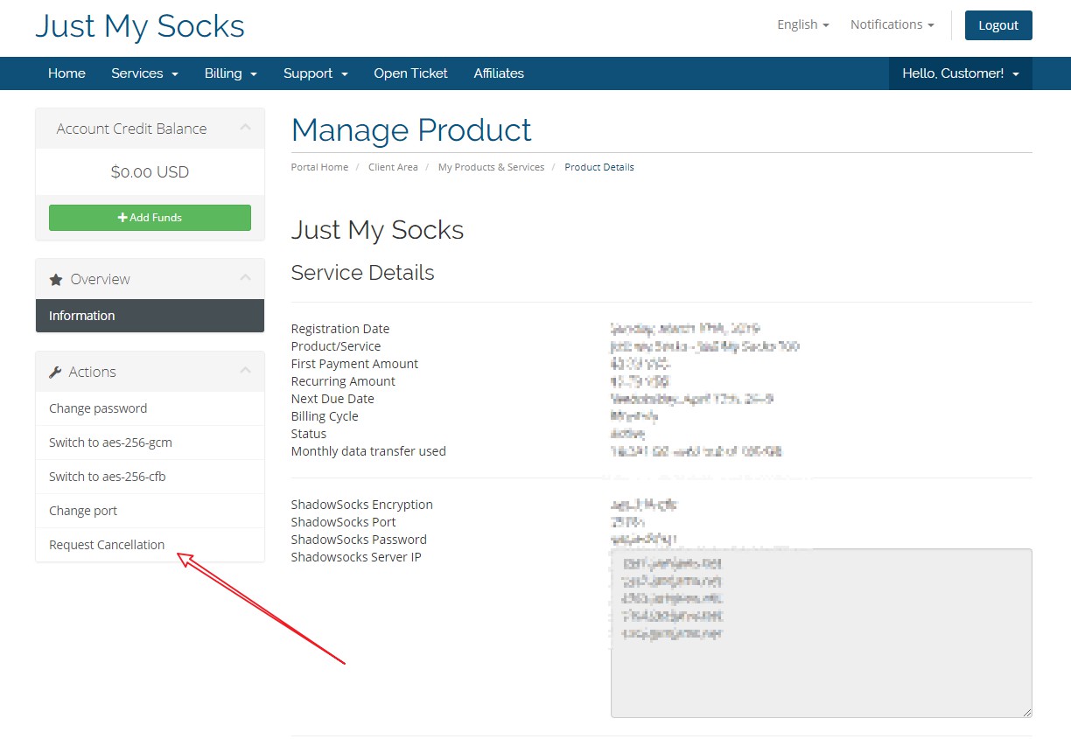The height and width of the screenshot is (739, 1071).
Task: Expand the Billing menu
Action: tap(230, 73)
